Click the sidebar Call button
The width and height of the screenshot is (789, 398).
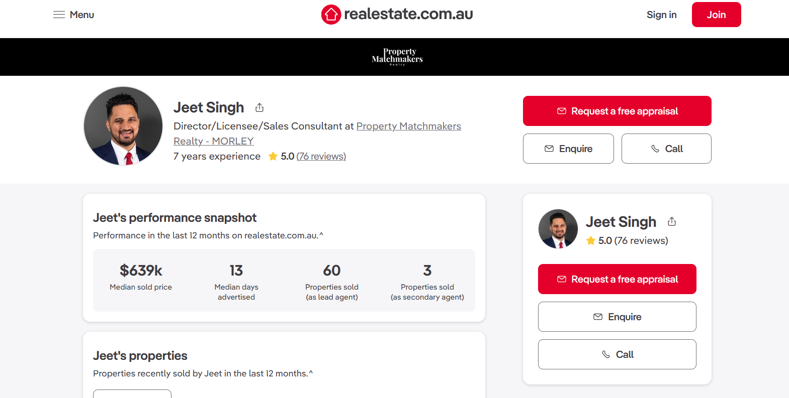tap(617, 354)
